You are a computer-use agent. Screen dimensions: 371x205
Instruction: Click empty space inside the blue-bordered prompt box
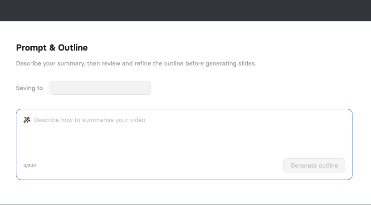point(181,141)
